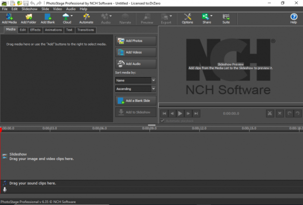
Task: Expand the Export dropdown arrow
Action: [x=171, y=16]
